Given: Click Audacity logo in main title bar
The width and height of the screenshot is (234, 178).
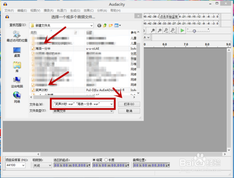Looking at the screenshot, I should click(5, 4).
